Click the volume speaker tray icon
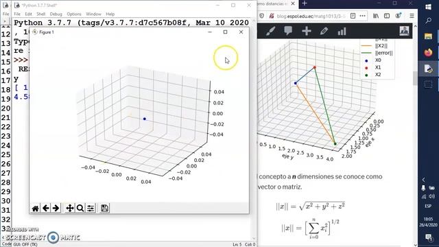The image size is (439, 247). pos(431,196)
